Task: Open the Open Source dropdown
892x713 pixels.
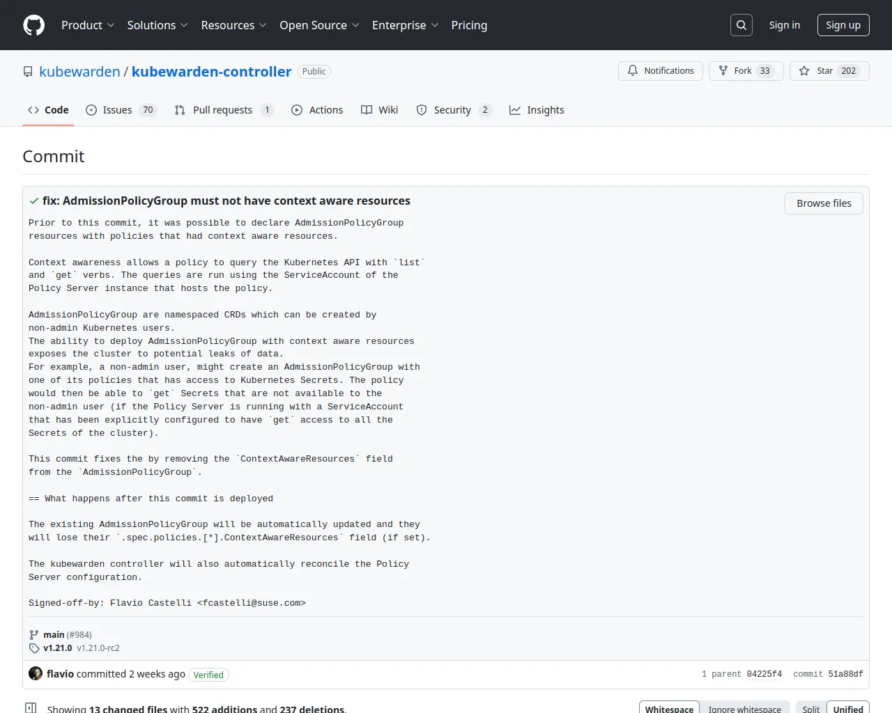Action: (319, 25)
